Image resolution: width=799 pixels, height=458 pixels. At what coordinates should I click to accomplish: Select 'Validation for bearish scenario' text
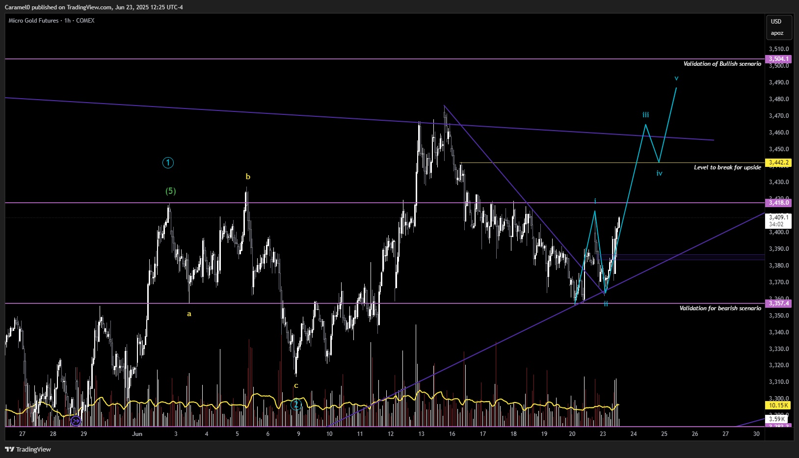720,308
